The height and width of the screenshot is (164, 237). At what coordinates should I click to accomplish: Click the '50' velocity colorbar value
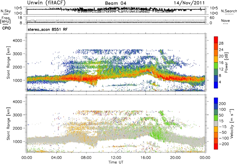(221, 115)
